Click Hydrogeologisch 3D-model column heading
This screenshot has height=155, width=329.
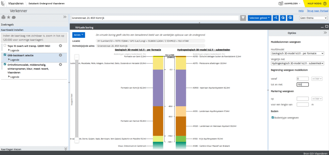(x=203, y=50)
